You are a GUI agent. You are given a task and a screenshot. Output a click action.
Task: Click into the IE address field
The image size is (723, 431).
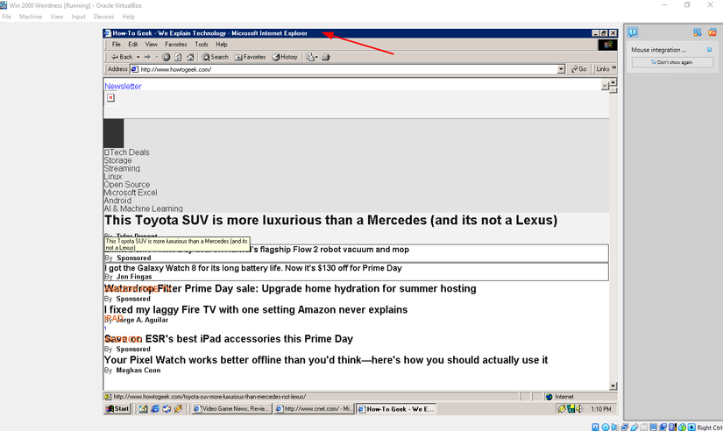click(x=346, y=69)
